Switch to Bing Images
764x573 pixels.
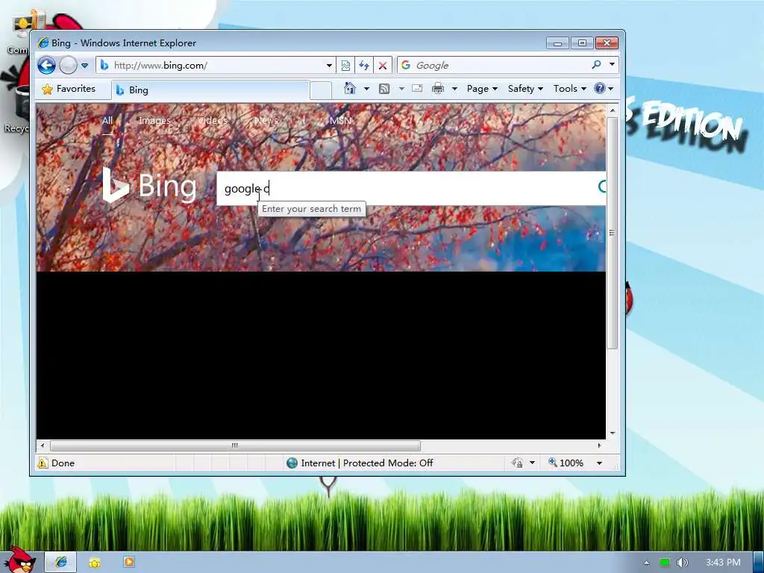coord(154,121)
